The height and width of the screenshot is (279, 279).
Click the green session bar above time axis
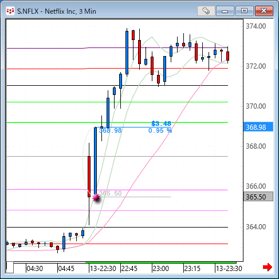[x=161, y=262]
